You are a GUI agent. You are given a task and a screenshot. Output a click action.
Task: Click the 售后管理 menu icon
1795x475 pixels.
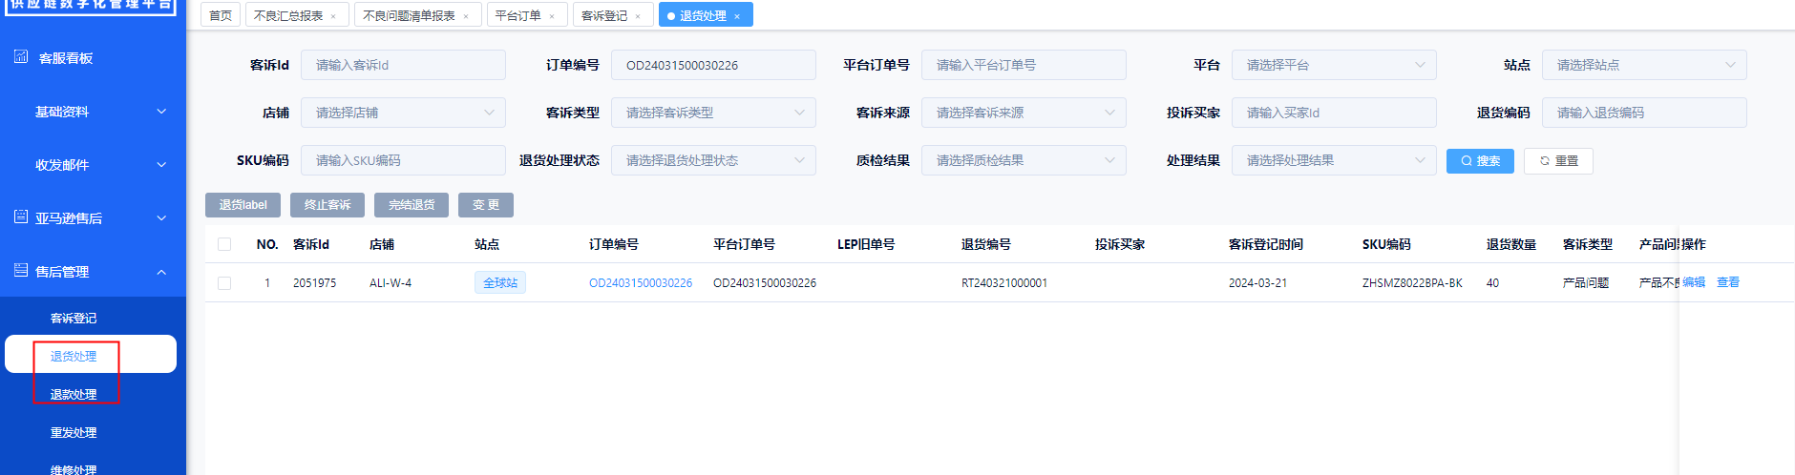click(x=21, y=271)
